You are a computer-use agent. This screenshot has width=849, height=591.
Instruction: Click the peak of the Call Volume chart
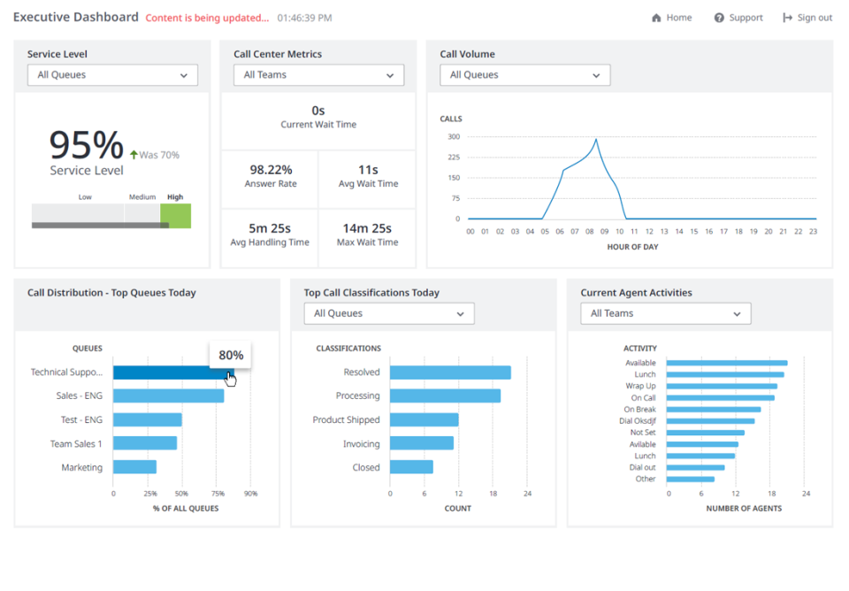pos(595,139)
